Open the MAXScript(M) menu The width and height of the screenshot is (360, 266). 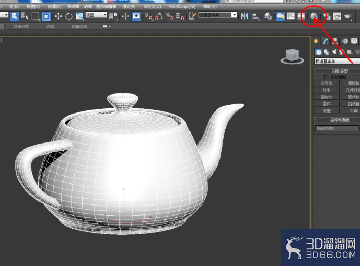pyautogui.click(x=182, y=7)
